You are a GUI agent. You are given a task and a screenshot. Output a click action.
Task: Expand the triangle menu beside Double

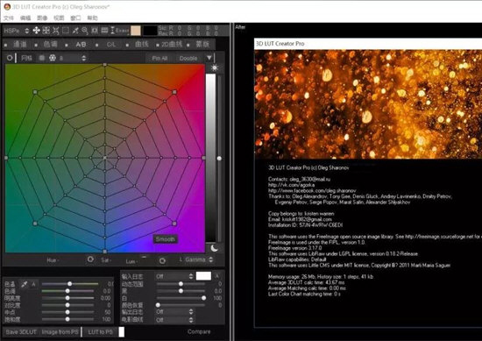(x=209, y=58)
